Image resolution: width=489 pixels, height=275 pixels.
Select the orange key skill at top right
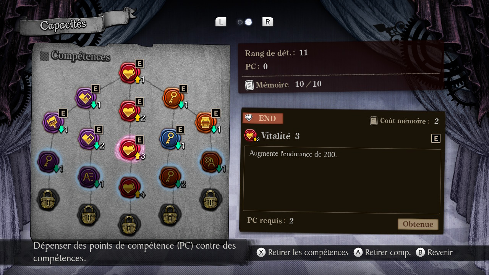(174, 98)
